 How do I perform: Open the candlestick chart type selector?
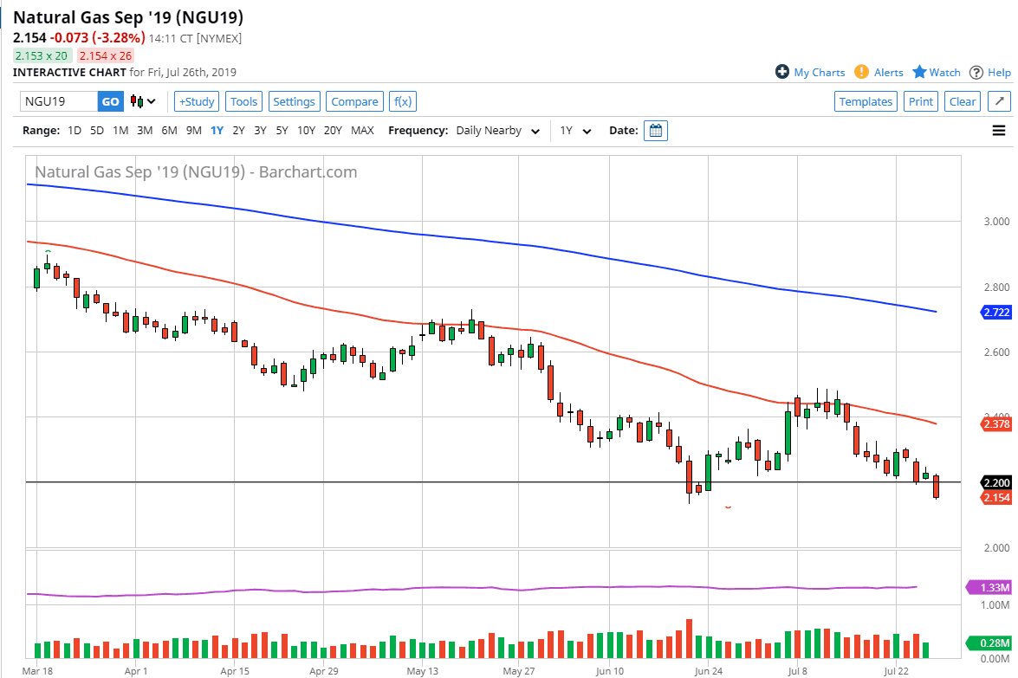point(143,101)
